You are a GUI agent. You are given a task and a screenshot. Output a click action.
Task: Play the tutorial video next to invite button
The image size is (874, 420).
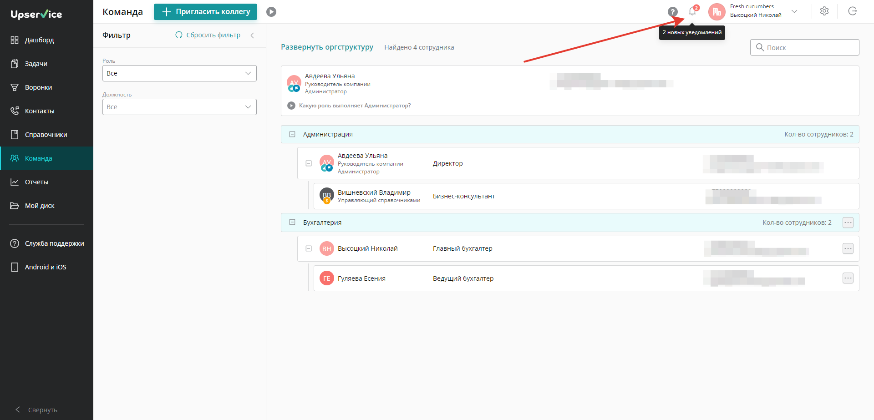click(271, 12)
